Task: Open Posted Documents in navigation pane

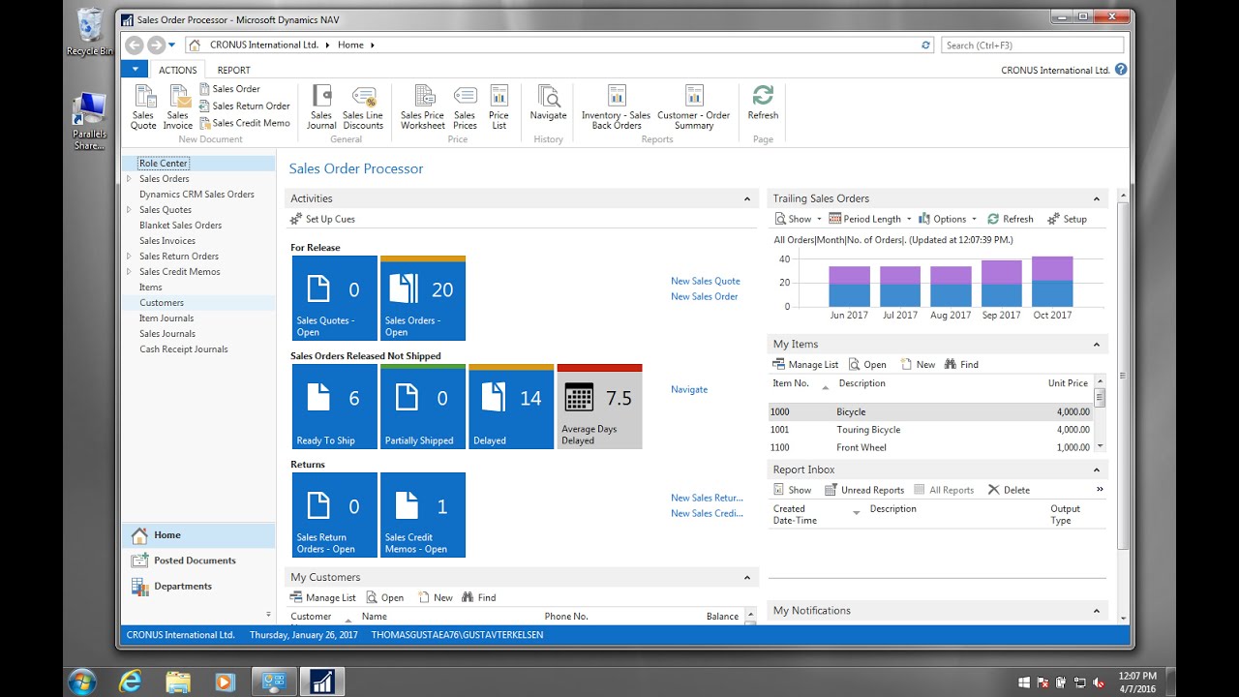Action: tap(198, 561)
